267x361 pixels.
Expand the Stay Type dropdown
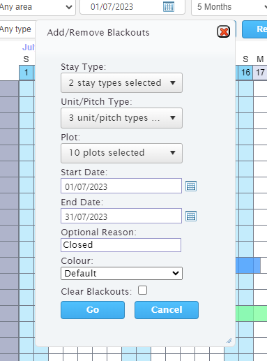coord(121,83)
